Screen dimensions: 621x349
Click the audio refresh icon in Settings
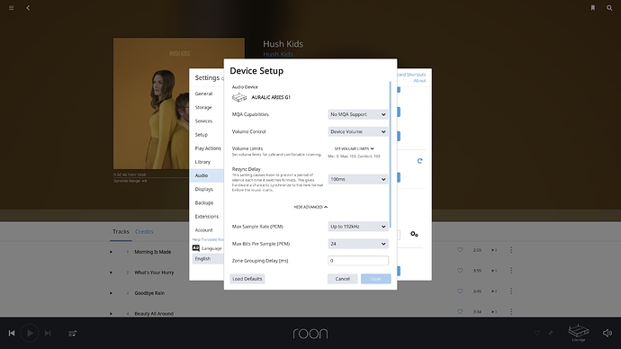click(x=419, y=161)
